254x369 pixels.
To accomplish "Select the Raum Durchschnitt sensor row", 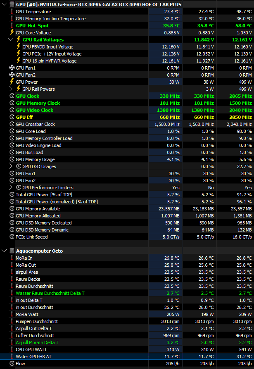I will point(127,286).
